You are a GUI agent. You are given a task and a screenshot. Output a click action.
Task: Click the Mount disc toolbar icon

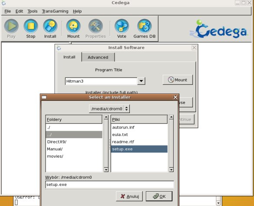click(x=73, y=26)
